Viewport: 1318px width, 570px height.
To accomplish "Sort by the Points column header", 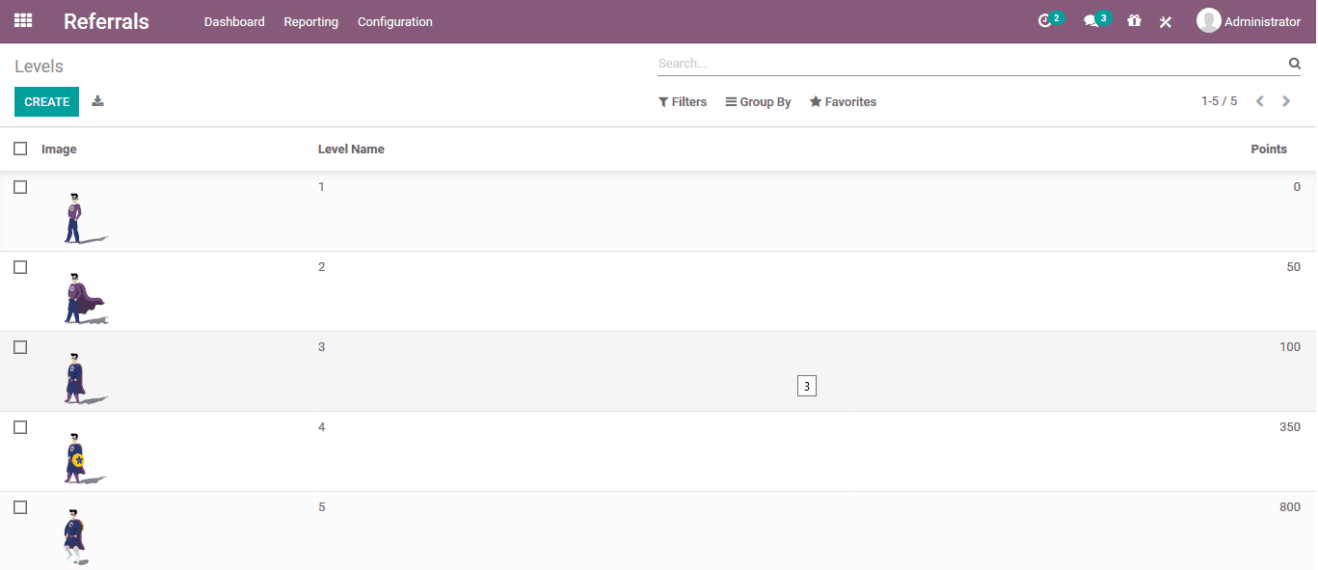I will (x=1269, y=149).
